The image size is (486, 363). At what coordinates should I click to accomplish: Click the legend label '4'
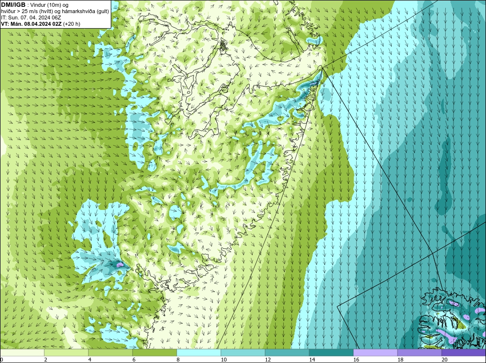coord(90,360)
